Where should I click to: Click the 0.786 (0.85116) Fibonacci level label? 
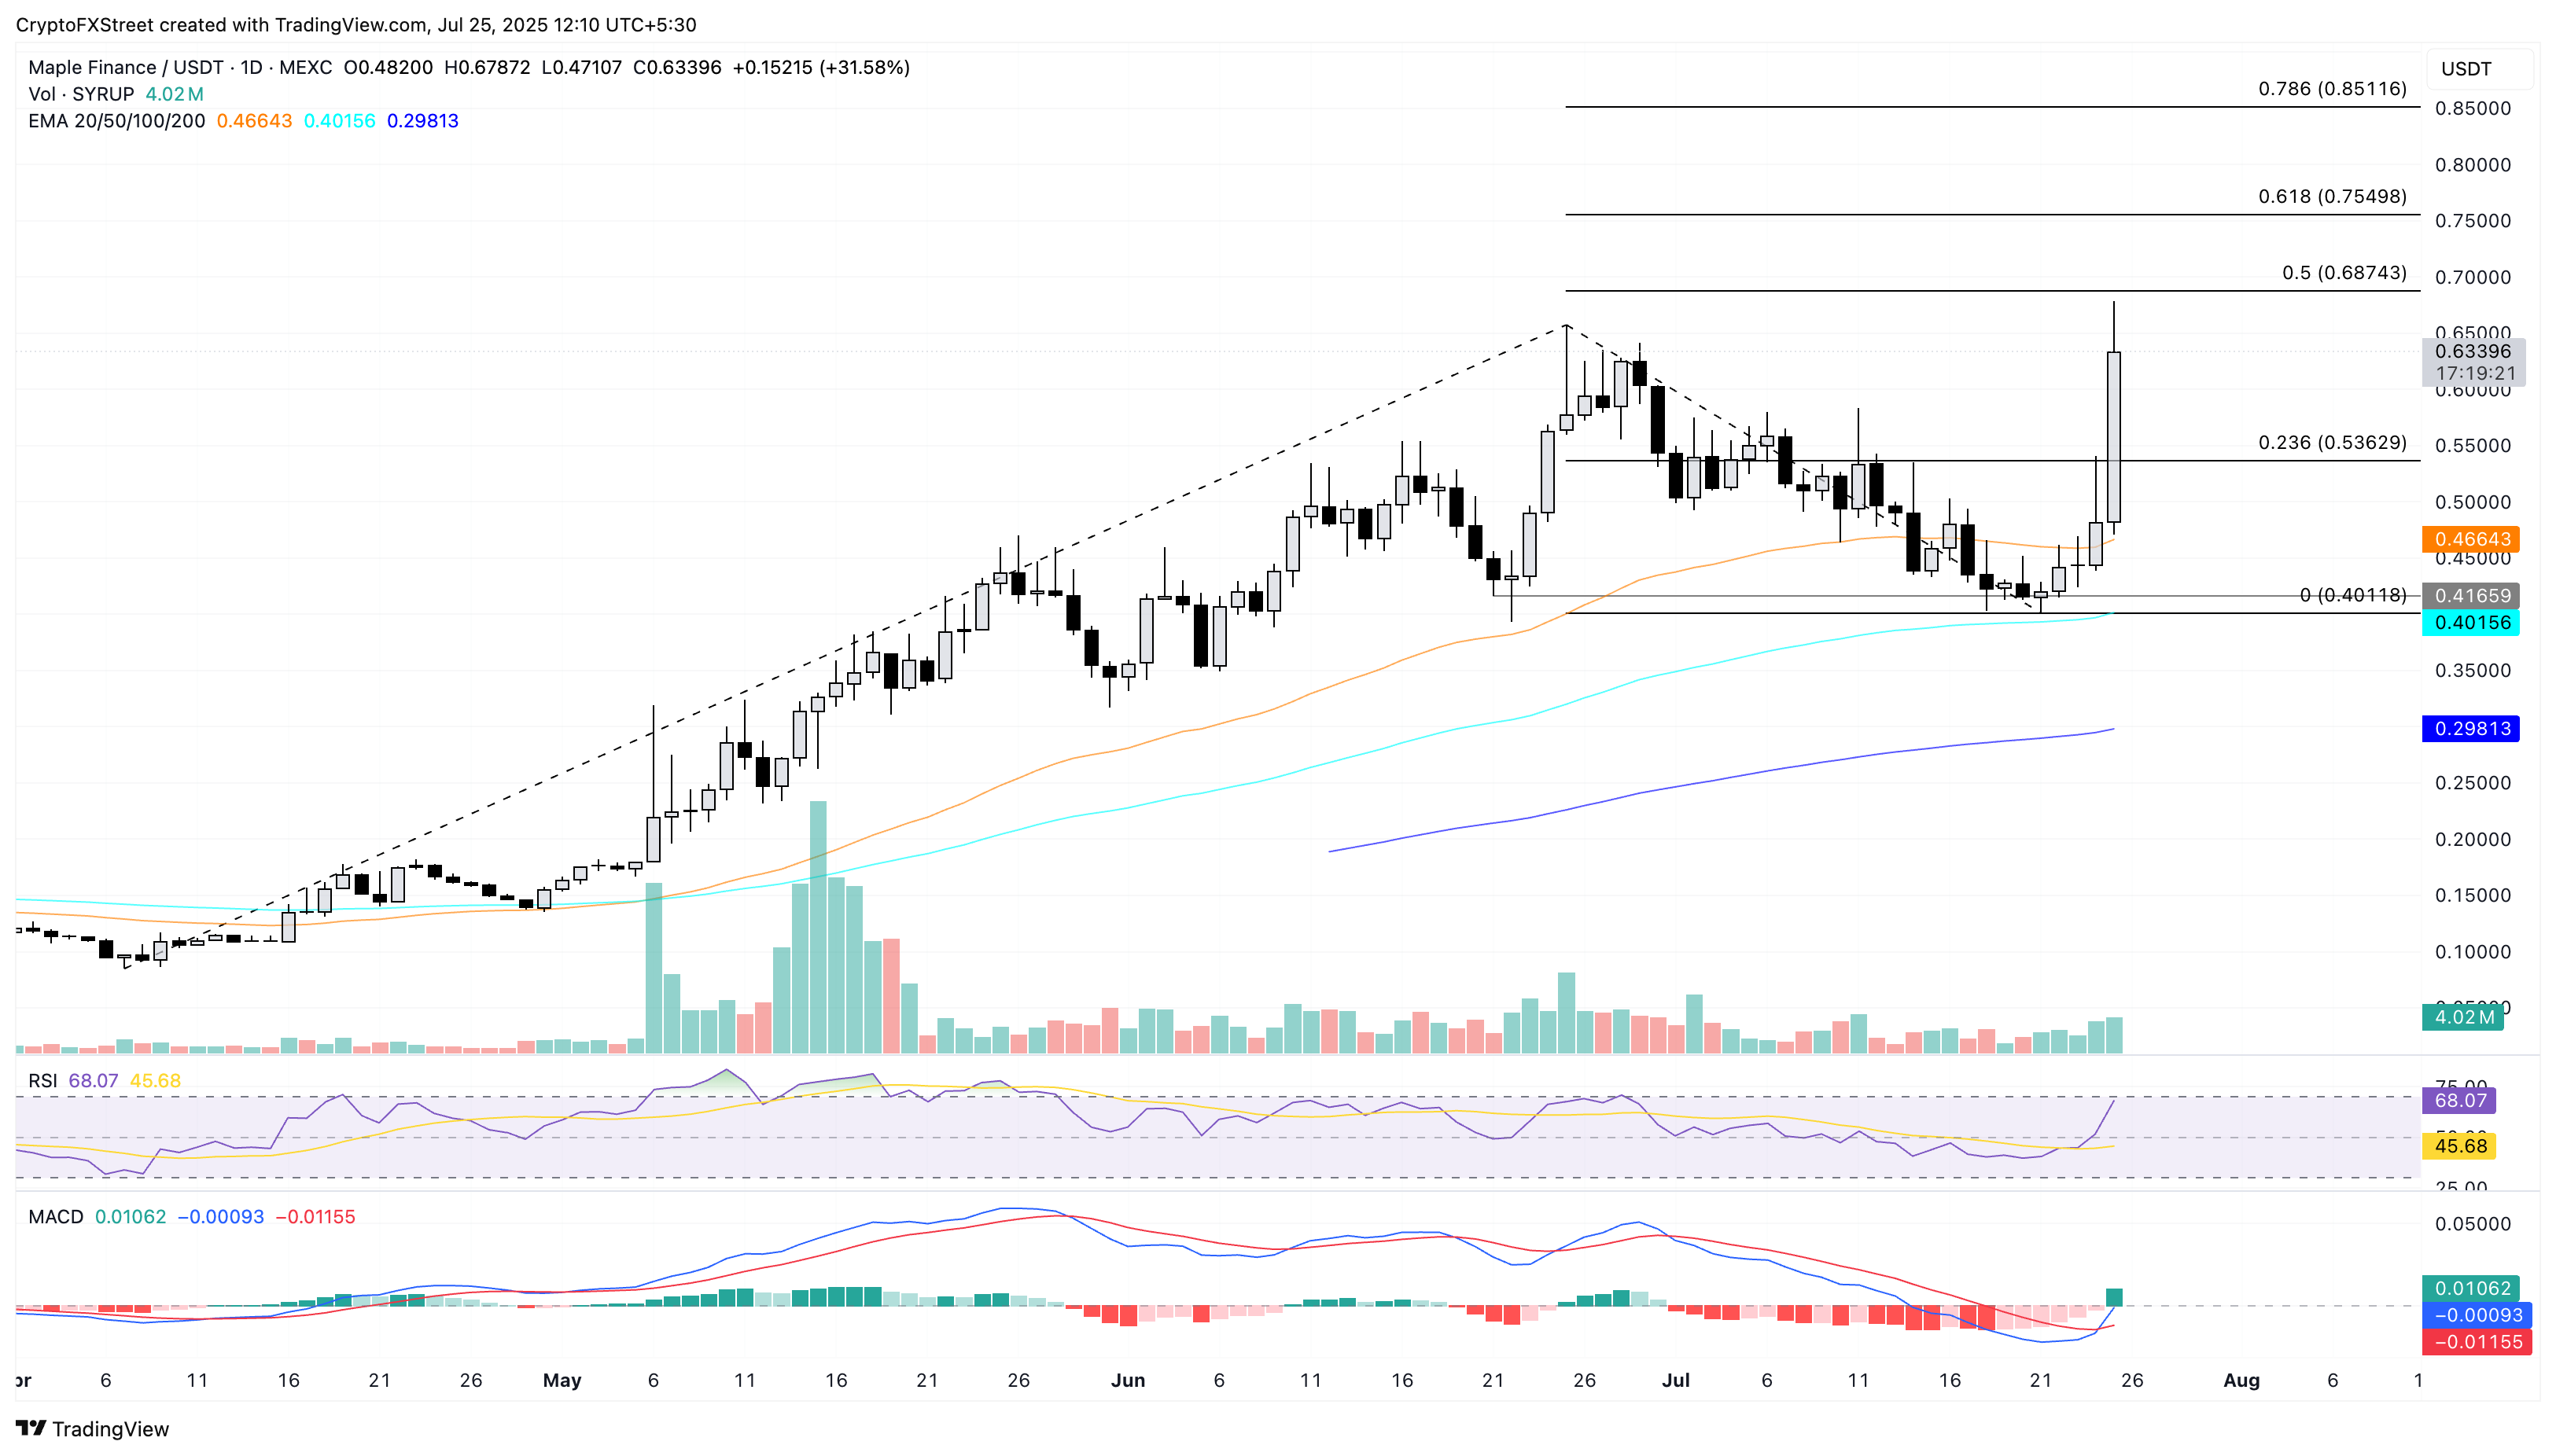click(2332, 89)
